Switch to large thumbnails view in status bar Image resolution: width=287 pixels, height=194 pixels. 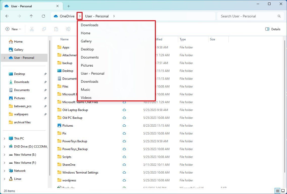[x=283, y=191]
